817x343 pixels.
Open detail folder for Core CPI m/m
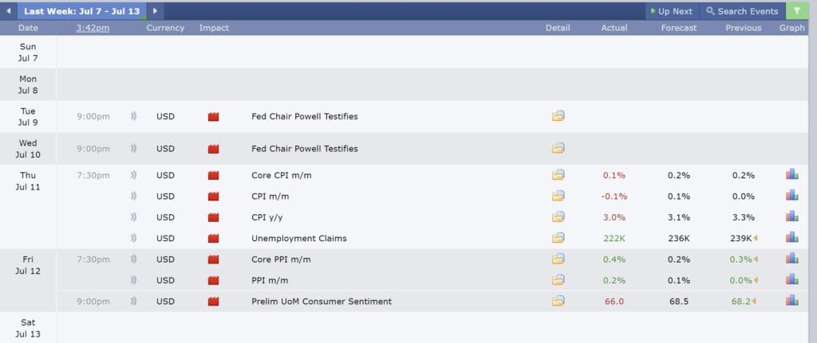tap(558, 174)
